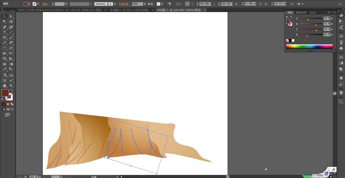Swap fill and stroke in toolbox
This screenshot has width=345, height=178.
point(12,90)
